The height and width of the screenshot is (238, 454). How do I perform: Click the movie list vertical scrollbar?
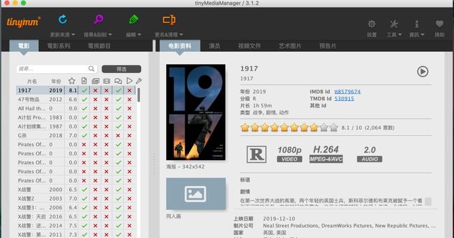[139, 95]
